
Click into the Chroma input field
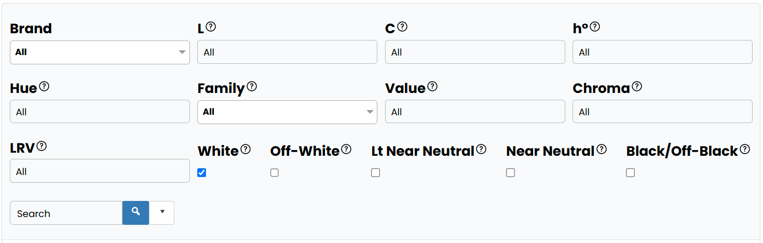[662, 112]
